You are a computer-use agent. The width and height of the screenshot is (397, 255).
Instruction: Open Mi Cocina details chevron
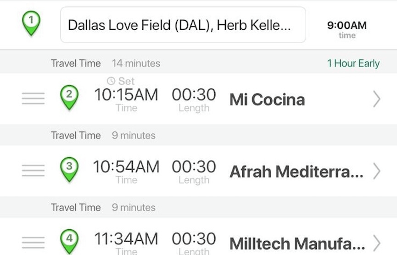[377, 100]
